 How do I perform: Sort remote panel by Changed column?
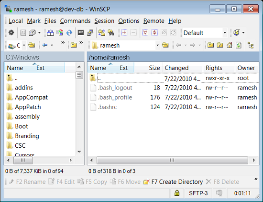tap(183, 68)
